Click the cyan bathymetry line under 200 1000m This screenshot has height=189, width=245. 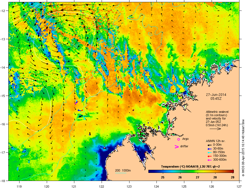pos(121,173)
